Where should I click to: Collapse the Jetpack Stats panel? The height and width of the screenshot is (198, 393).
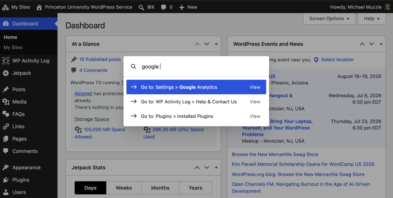pos(216,167)
